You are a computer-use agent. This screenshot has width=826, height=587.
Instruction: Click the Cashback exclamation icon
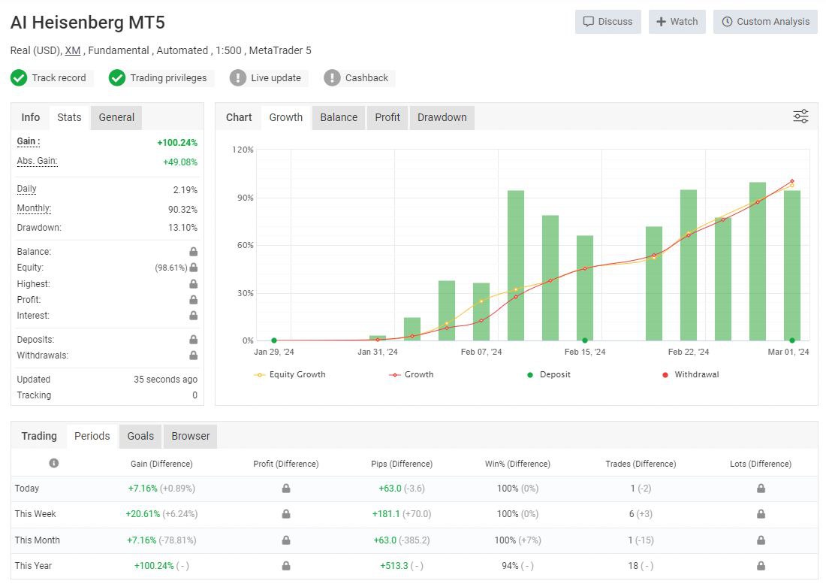332,78
